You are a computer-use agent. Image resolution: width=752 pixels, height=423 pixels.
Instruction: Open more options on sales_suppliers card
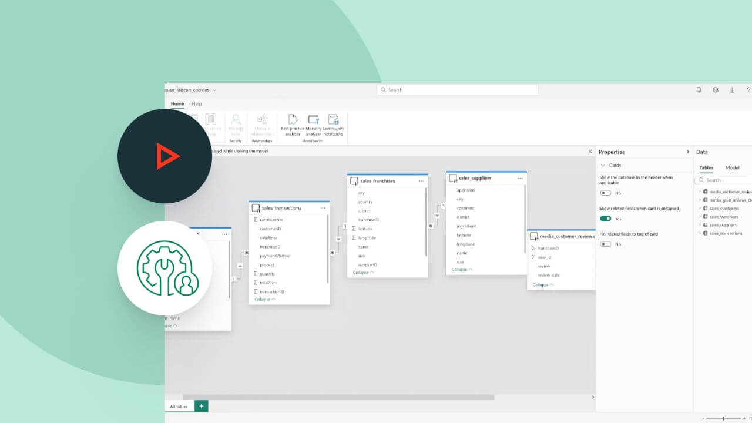click(x=520, y=178)
